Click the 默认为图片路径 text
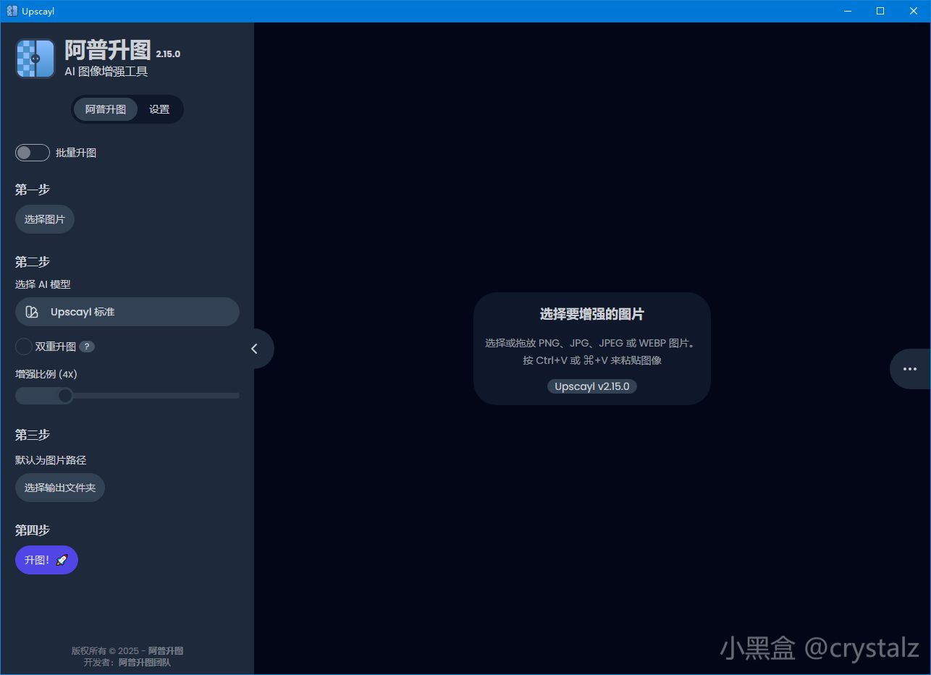The image size is (931, 675). [51, 460]
